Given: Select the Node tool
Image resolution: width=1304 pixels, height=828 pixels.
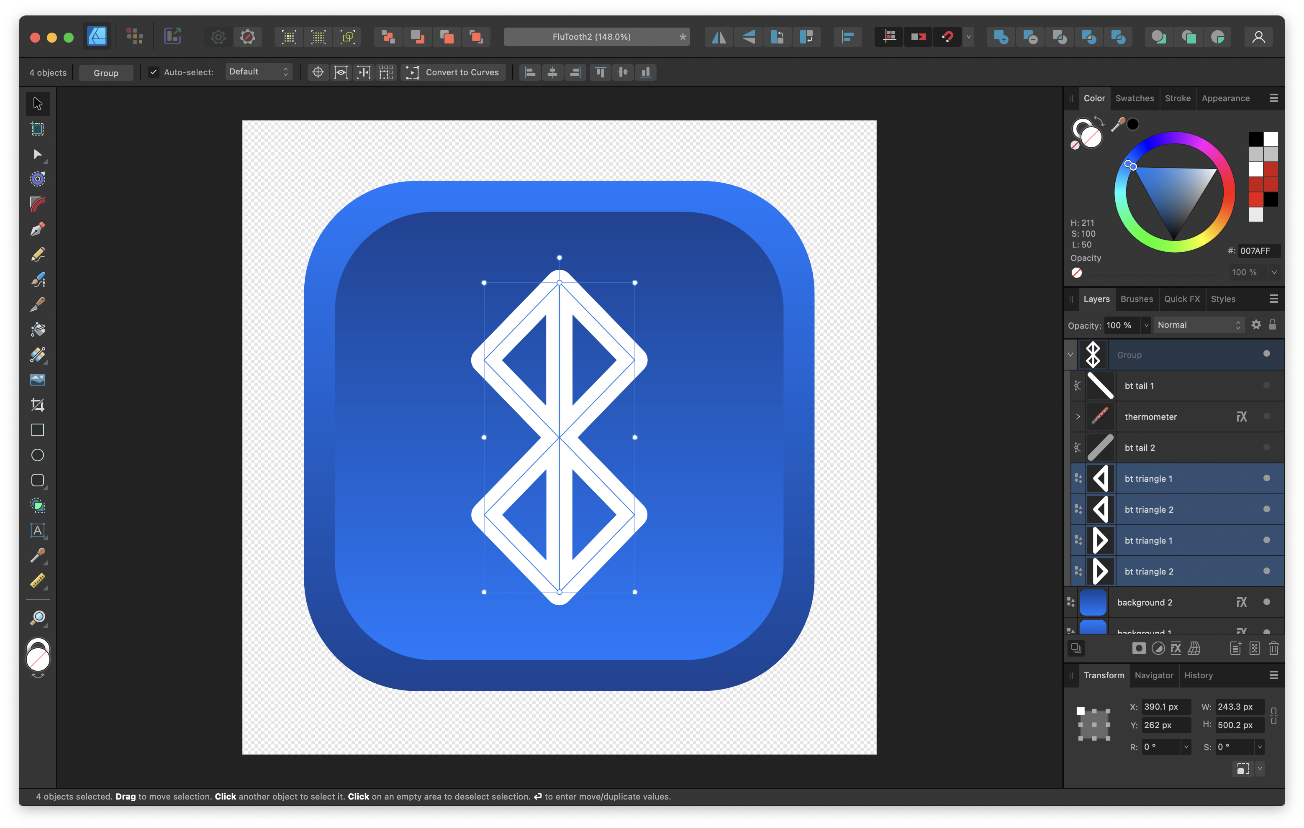Looking at the screenshot, I should click(37, 154).
